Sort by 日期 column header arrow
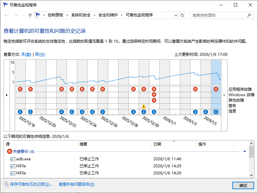Image resolution: width=258 pixels, height=193 pixels. tap(174, 141)
